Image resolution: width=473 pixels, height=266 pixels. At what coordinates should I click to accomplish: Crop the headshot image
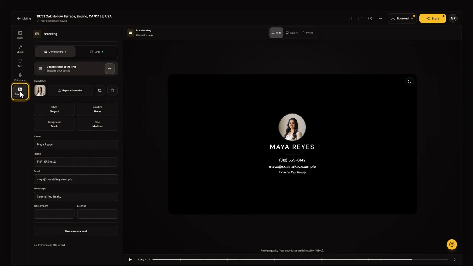pyautogui.click(x=100, y=90)
